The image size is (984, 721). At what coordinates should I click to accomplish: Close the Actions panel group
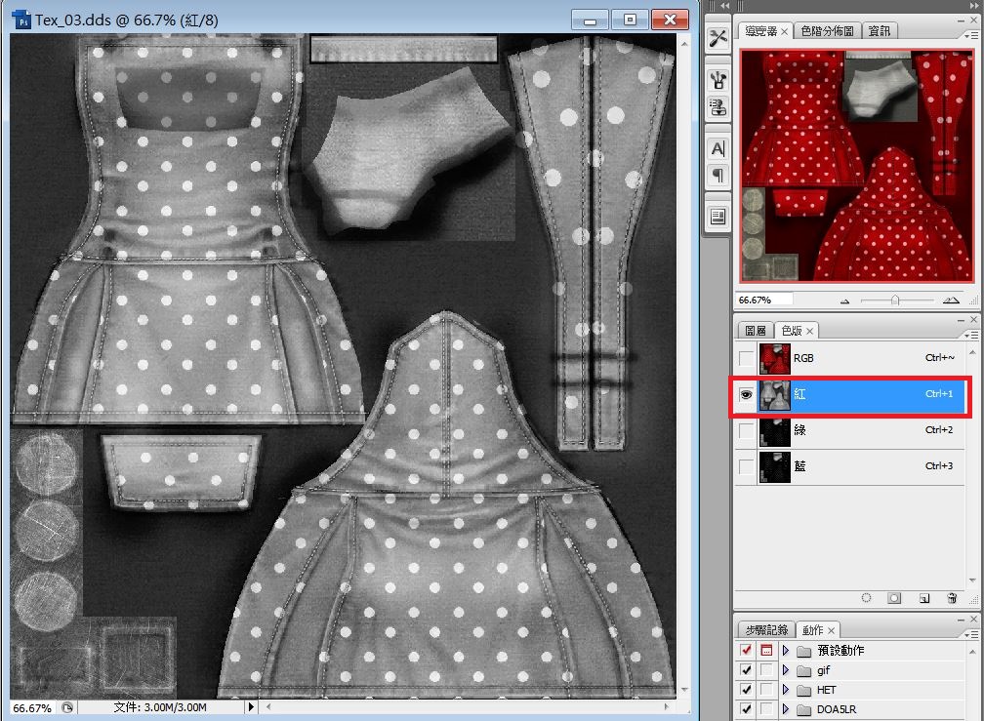click(973, 620)
